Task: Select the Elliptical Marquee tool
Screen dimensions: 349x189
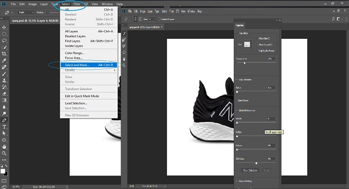Action: 4,34
